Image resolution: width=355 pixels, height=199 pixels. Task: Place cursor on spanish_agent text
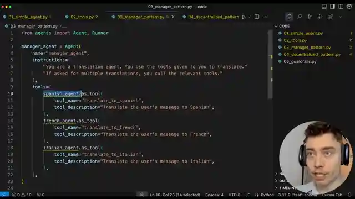click(x=60, y=93)
